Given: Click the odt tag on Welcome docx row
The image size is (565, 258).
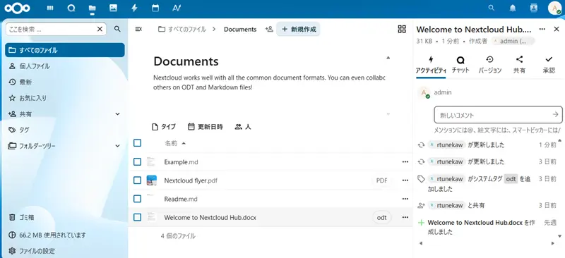Looking at the screenshot, I should point(381,217).
